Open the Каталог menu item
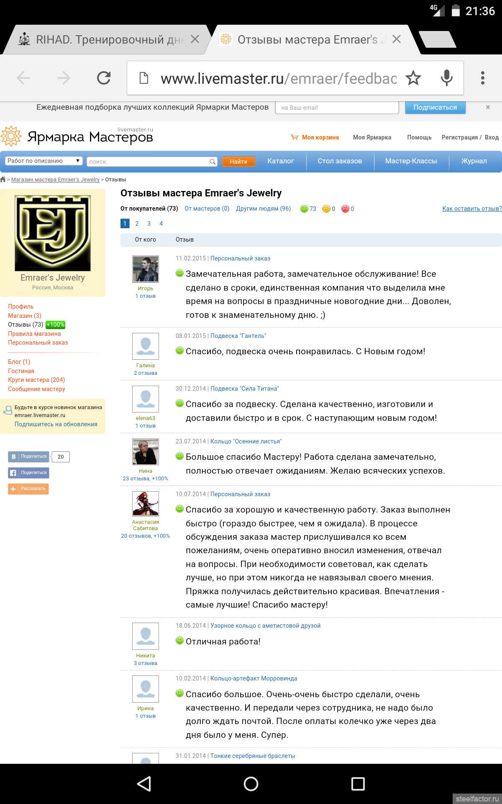502x804 pixels. tap(280, 161)
